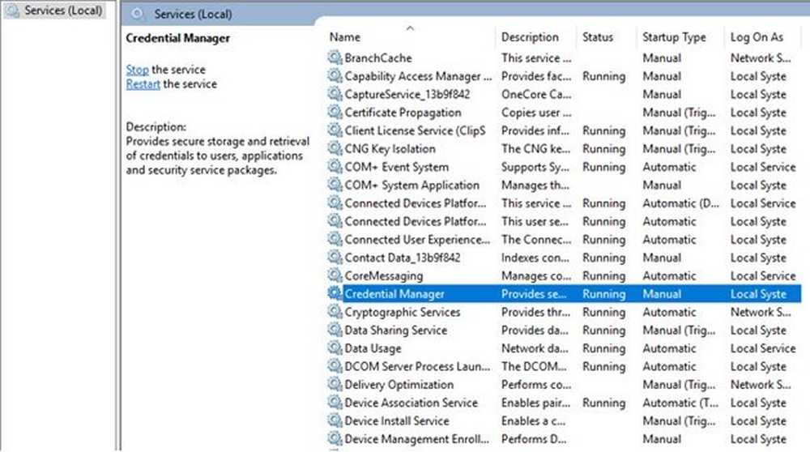The height and width of the screenshot is (452, 810).
Task: Stop the Credential Manager service via link
Action: pos(137,69)
